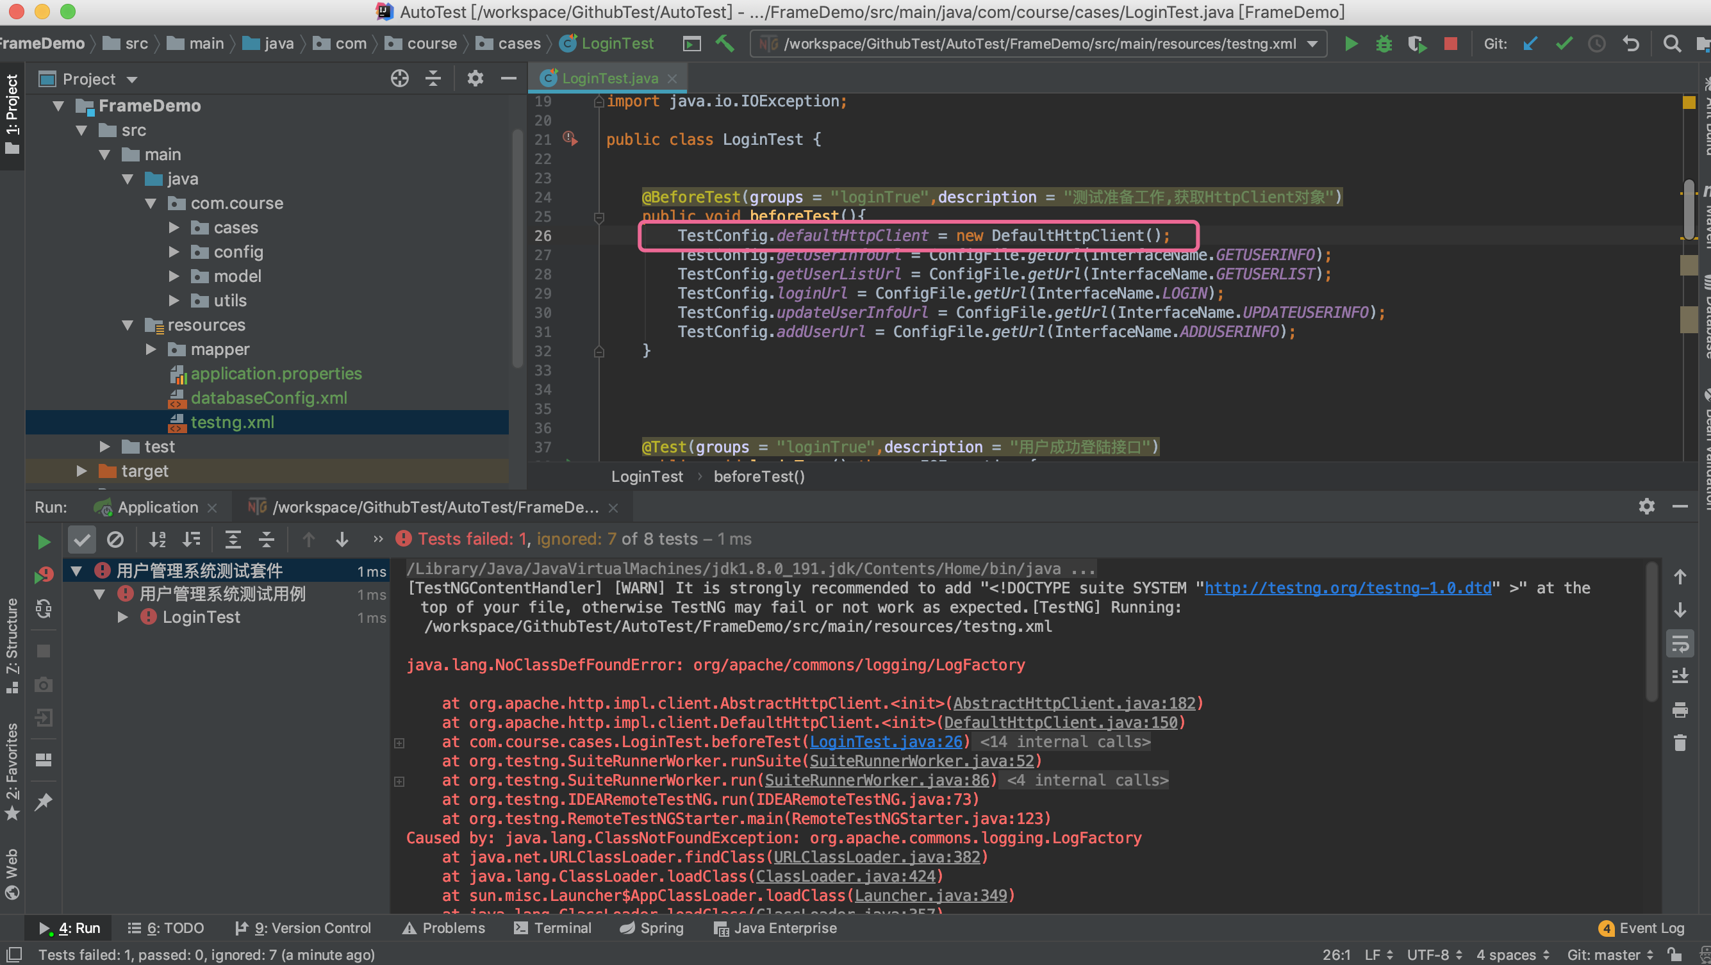
Task: Expand the cases package folder
Action: [174, 228]
